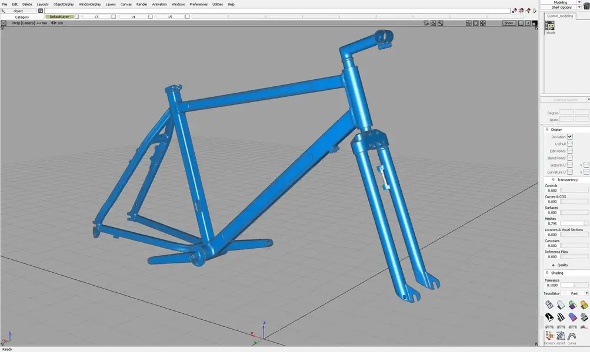Select the grey diagnostic shade icon
Screen dimensions: 590x352
click(x=561, y=304)
